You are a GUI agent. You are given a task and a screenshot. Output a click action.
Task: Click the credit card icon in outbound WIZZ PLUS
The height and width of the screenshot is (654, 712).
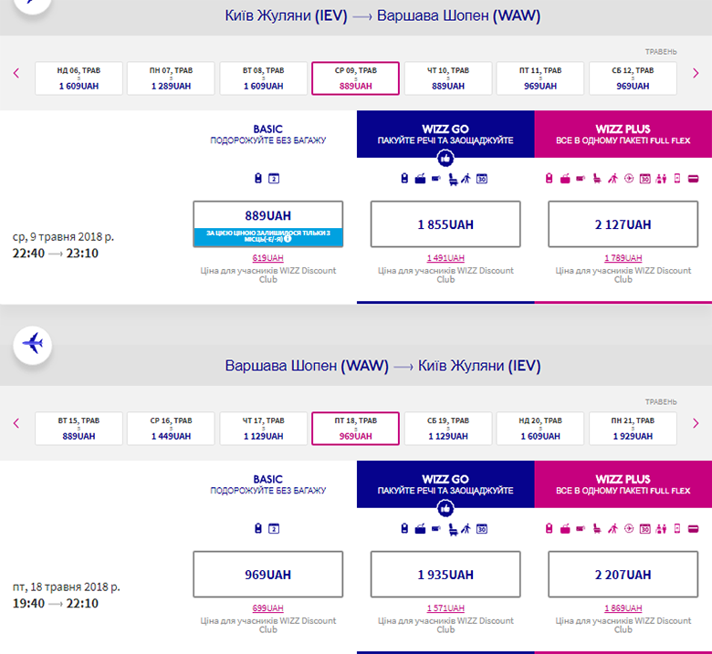pyautogui.click(x=693, y=178)
